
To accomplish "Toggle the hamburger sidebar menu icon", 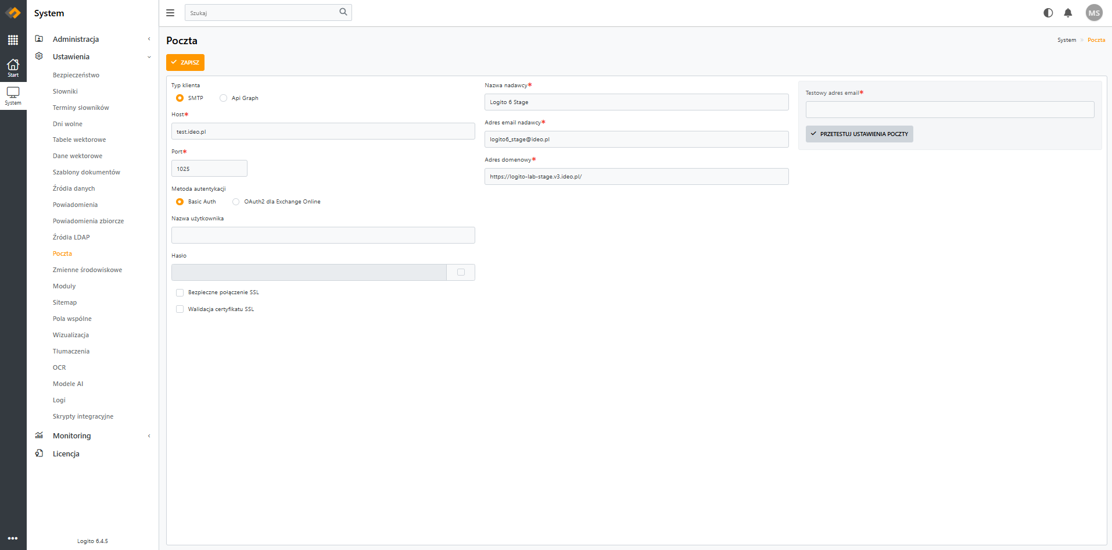I will 170,13.
